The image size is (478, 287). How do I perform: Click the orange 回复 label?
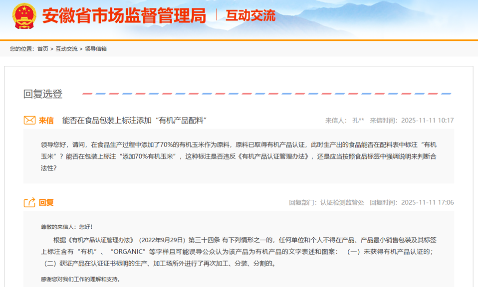[46, 202]
